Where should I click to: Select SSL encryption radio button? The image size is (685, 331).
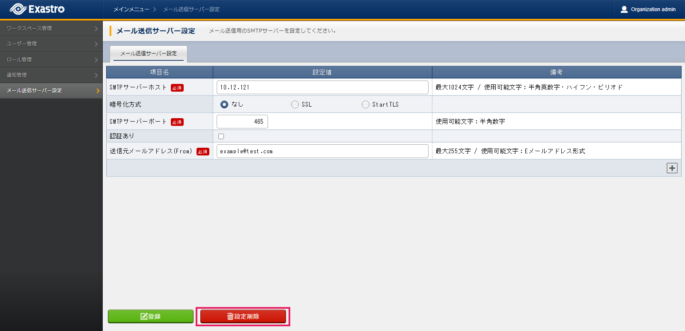[295, 104]
